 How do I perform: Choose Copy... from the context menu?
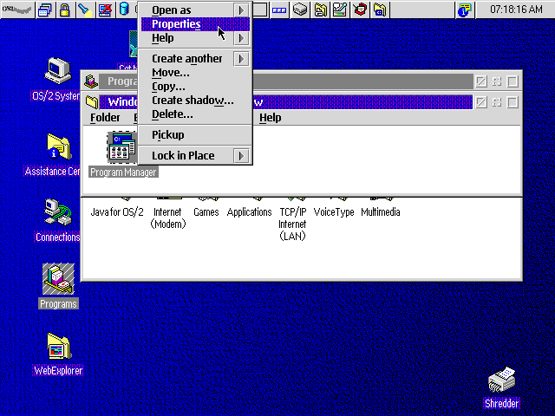195,87
